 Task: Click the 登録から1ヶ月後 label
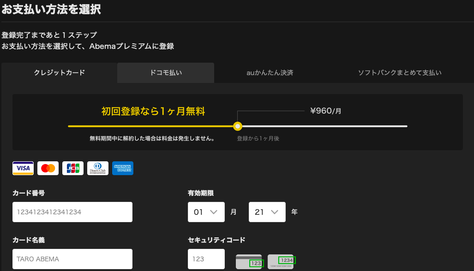coord(258,138)
